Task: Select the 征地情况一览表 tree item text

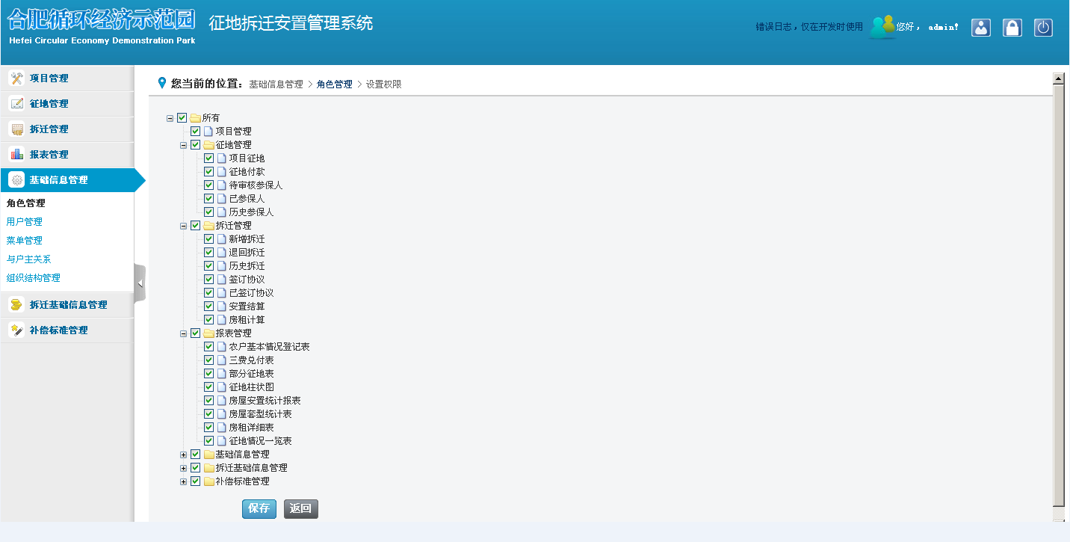Action: click(x=261, y=441)
